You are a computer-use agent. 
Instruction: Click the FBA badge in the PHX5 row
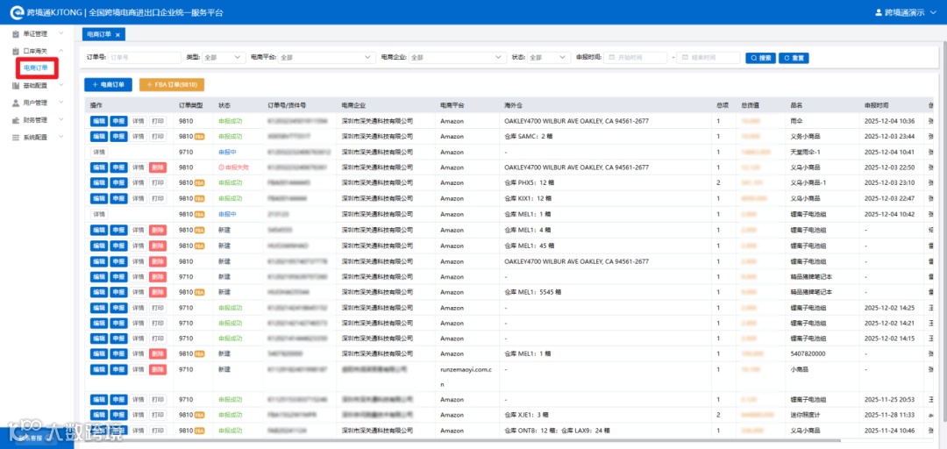tap(199, 183)
